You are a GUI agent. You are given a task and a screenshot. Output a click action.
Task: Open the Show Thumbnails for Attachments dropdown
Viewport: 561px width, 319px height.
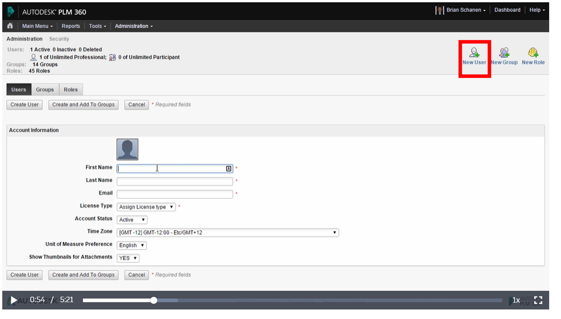point(128,258)
